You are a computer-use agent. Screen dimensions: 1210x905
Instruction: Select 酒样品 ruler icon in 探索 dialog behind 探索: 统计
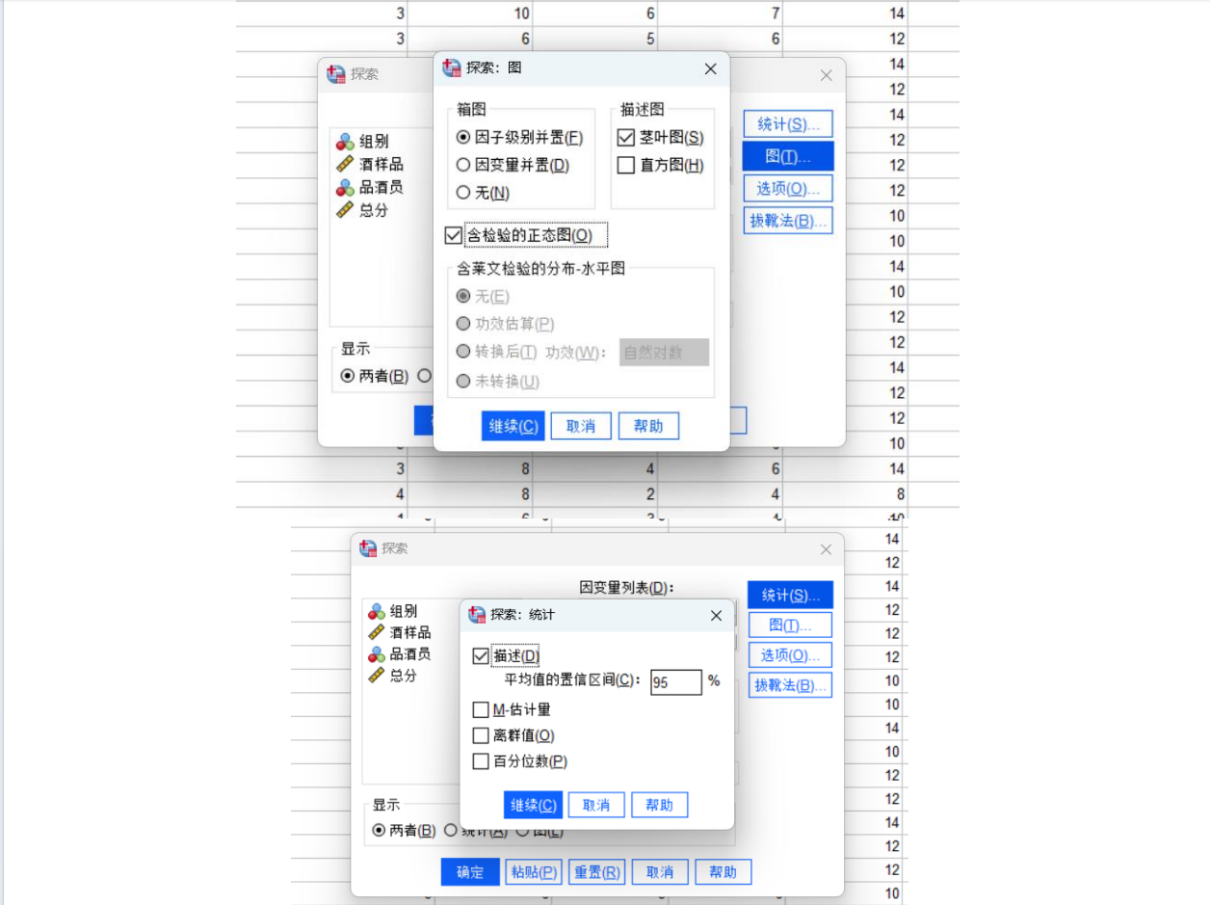[377, 632]
